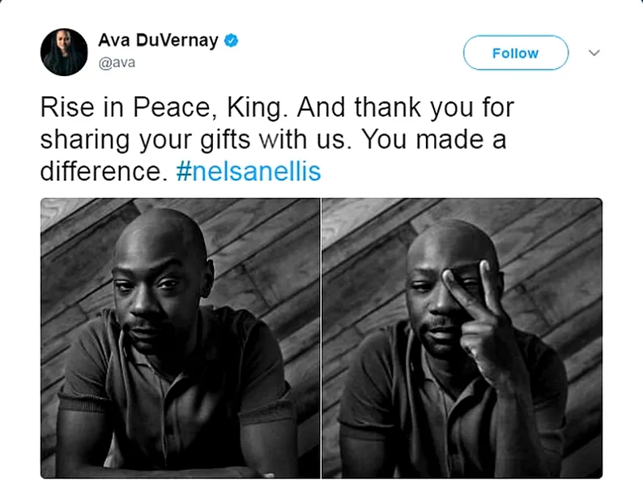View the circular profile picture of the author
This screenshot has width=643, height=486.
[x=64, y=52]
